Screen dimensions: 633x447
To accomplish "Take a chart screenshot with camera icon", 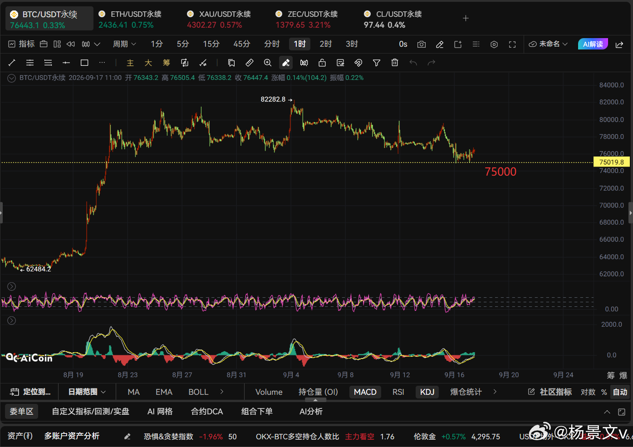I will [x=422, y=44].
